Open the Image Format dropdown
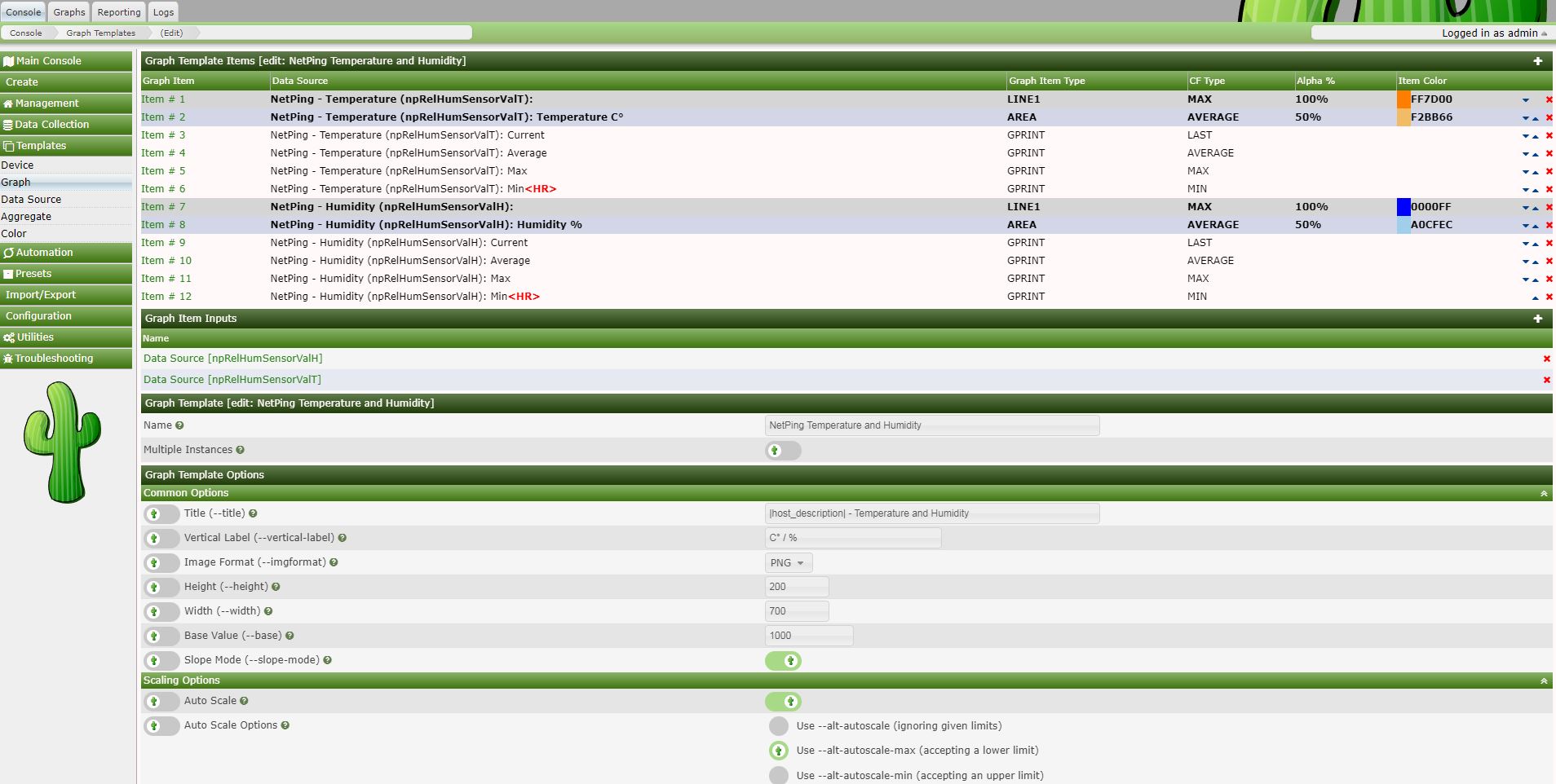Image resolution: width=1556 pixels, height=784 pixels. (788, 563)
